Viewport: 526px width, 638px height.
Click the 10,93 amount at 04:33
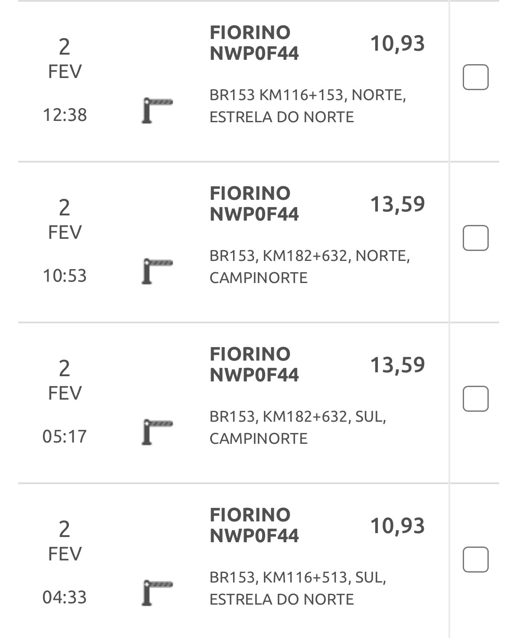(x=397, y=526)
